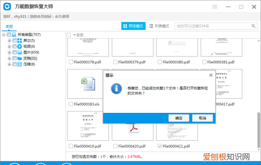This screenshot has height=165, width=261.
Task: Expand the 文档(31) tree node
Action: click(9, 59)
